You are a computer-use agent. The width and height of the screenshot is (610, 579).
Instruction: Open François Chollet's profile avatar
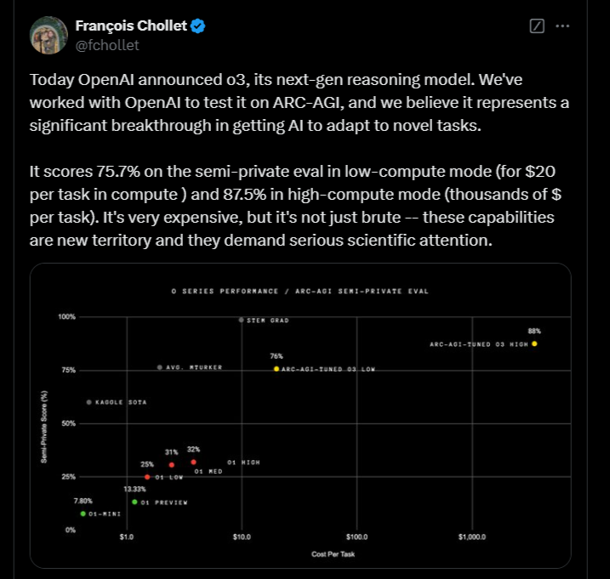point(49,34)
